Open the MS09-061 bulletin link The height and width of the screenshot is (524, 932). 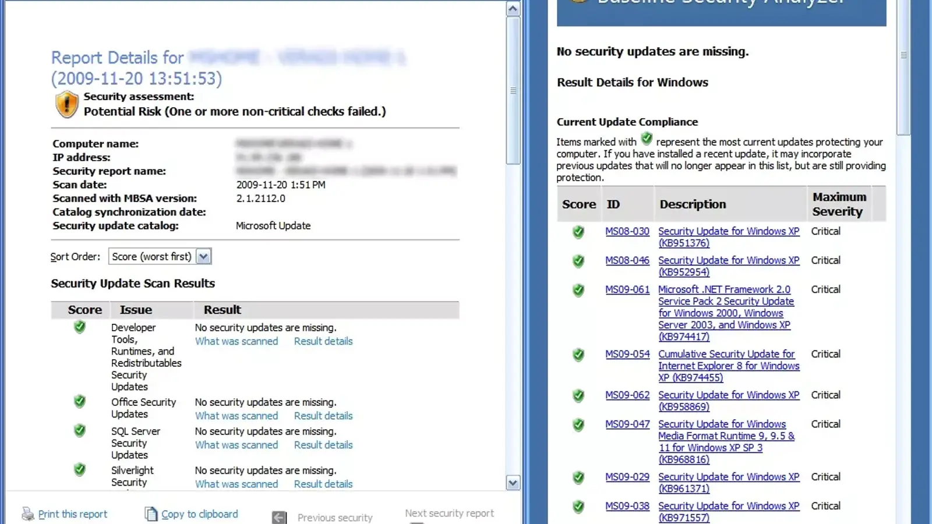627,289
